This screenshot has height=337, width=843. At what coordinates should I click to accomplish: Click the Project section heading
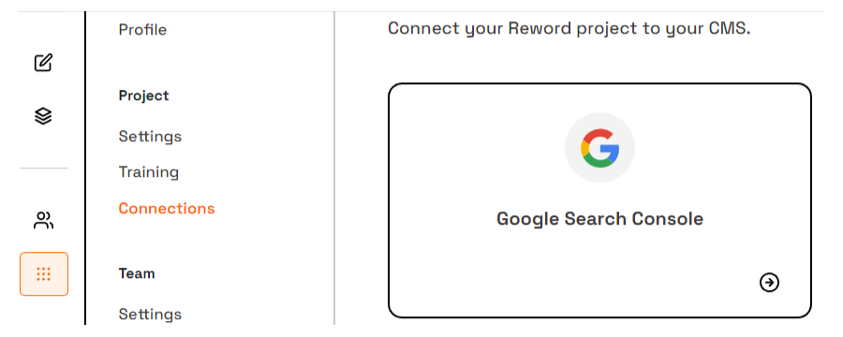coord(143,95)
